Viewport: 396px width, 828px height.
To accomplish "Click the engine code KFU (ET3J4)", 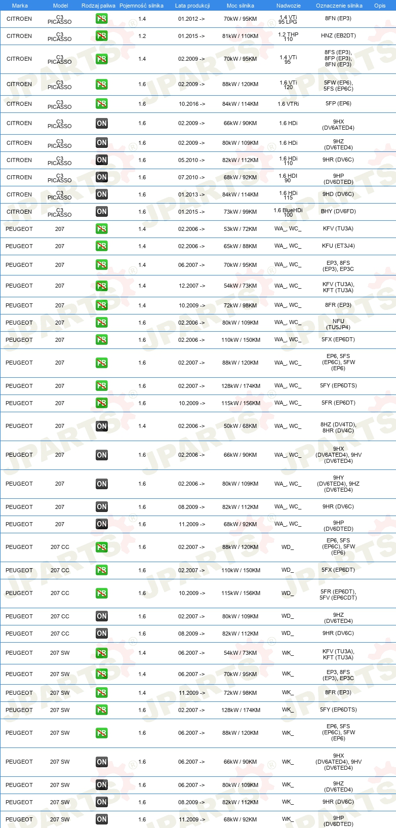I will (x=338, y=246).
